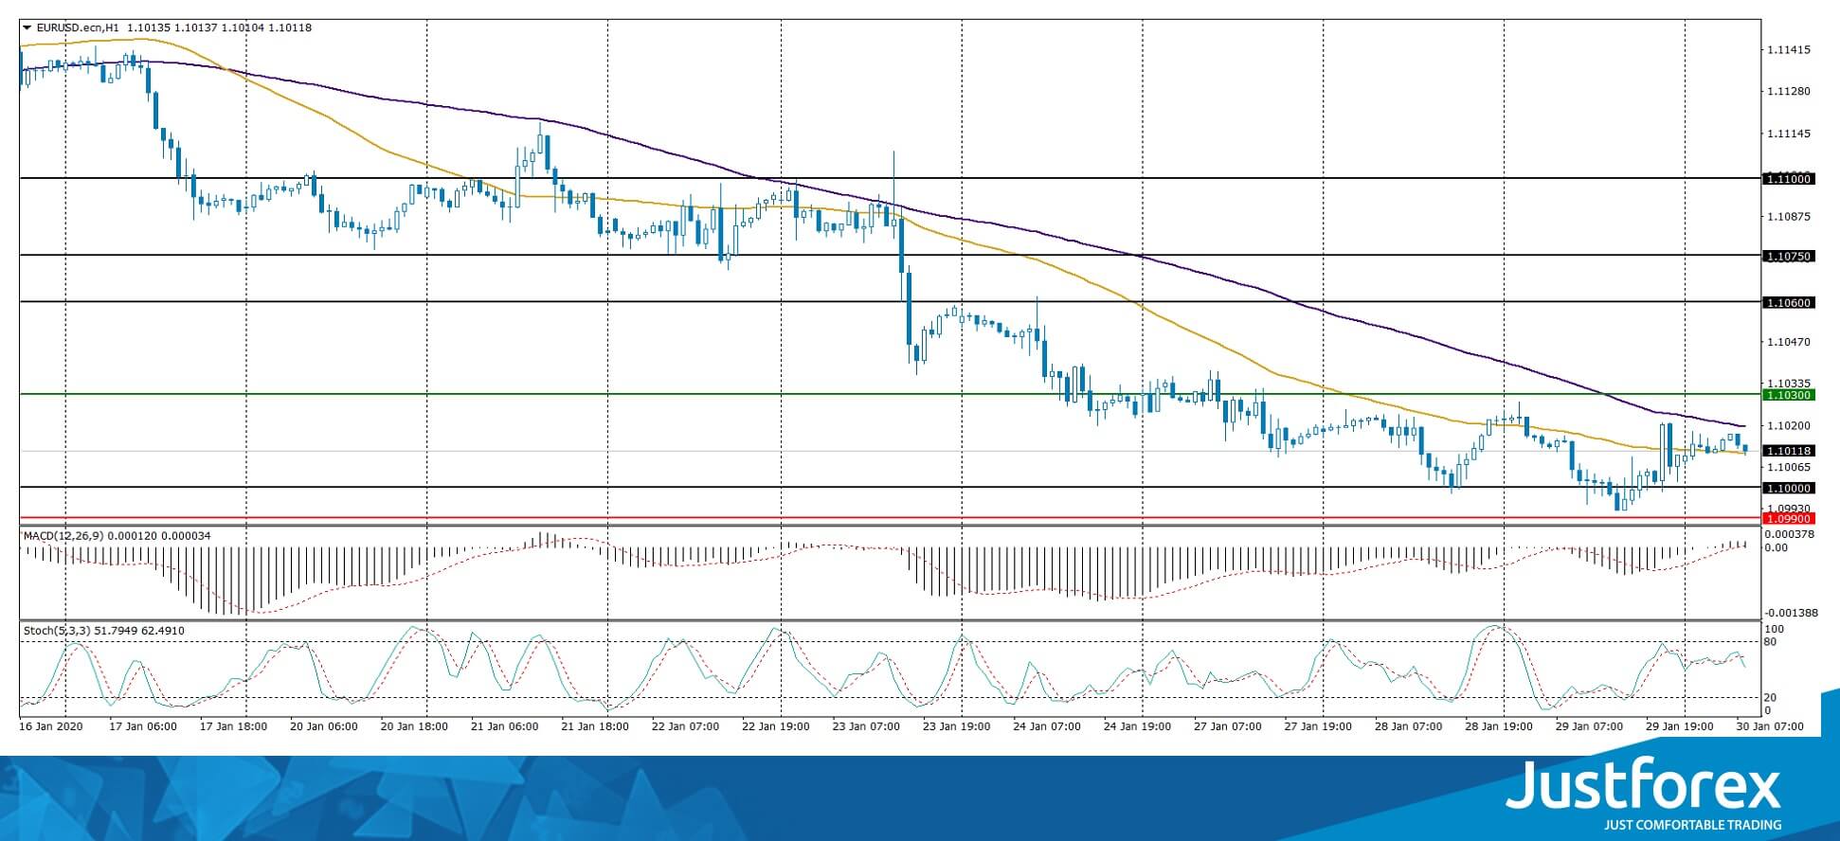Click the 1.10200 value on the price axis
This screenshot has height=841, width=1840.
click(1790, 426)
